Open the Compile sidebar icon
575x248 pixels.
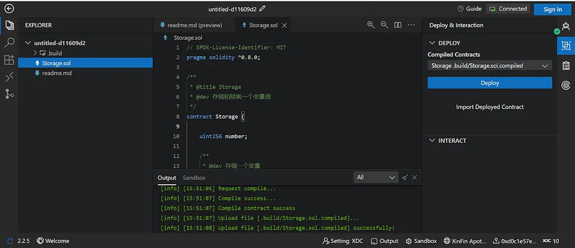click(x=9, y=76)
